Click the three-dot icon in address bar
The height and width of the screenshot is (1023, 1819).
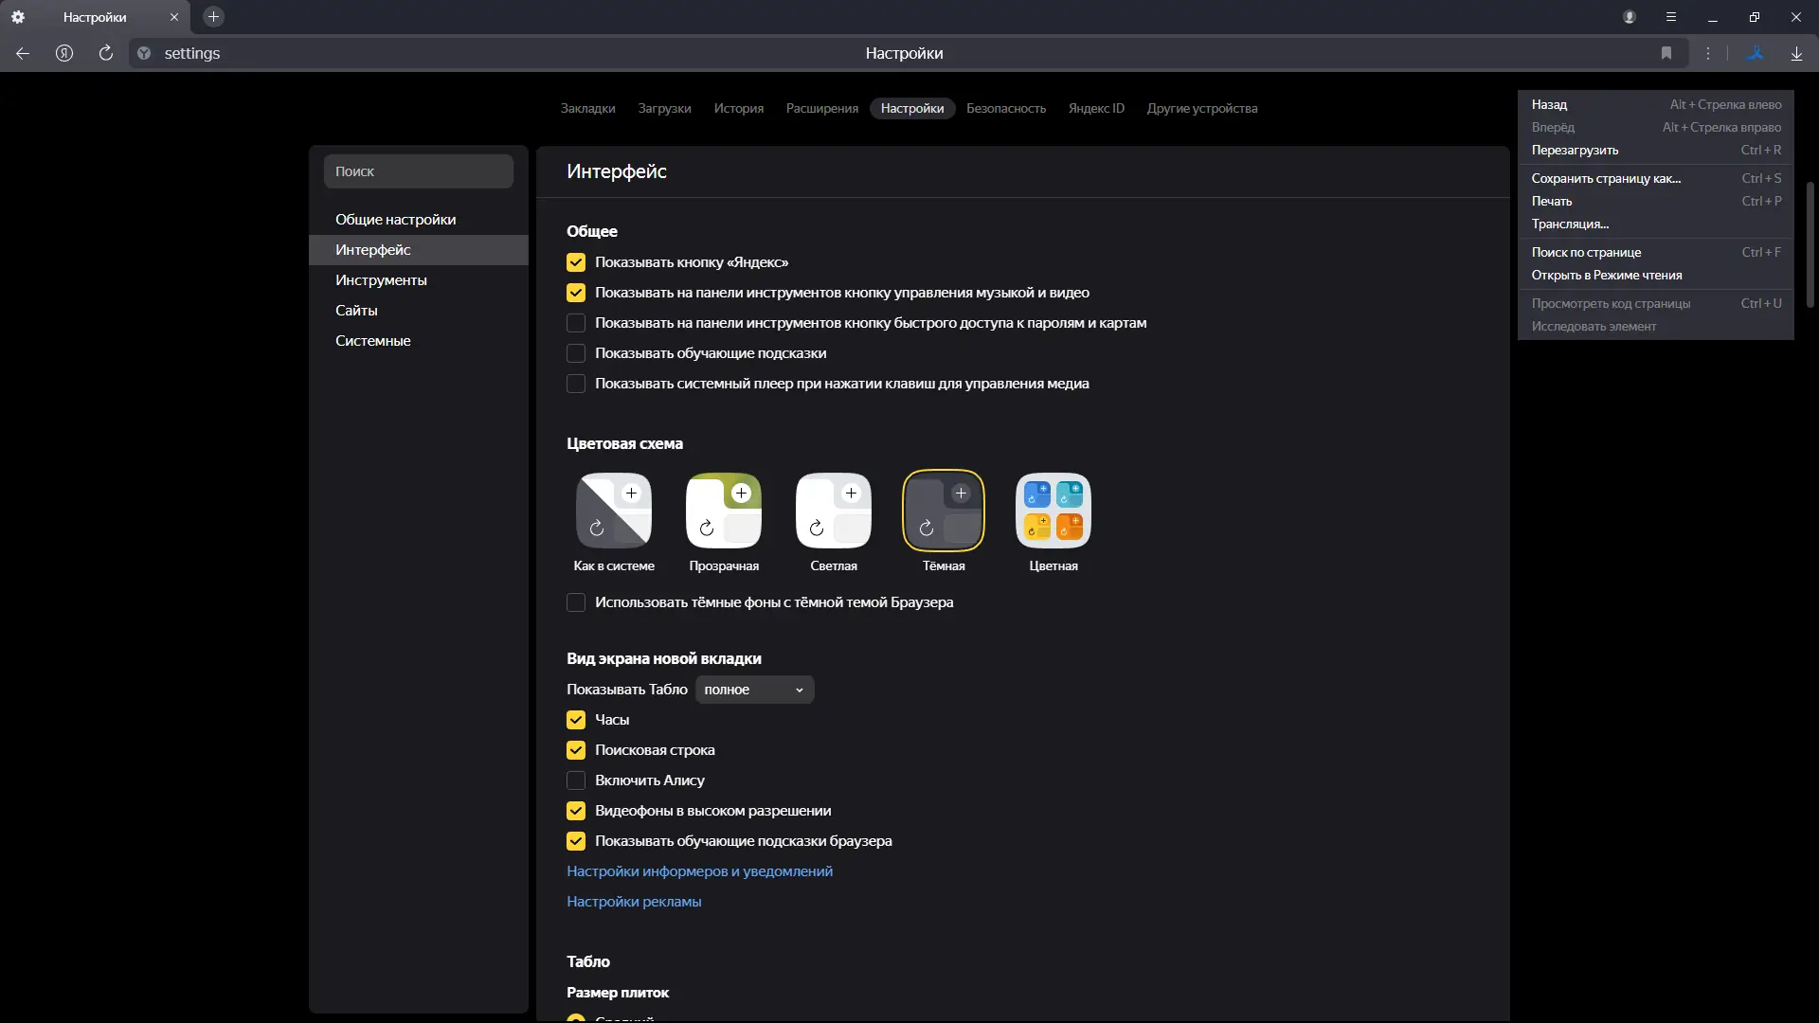coord(1708,53)
